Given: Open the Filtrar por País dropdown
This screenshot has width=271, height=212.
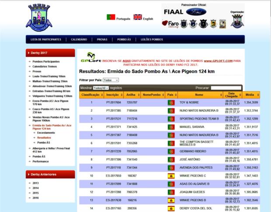Looking at the screenshot, I should pos(111,80).
